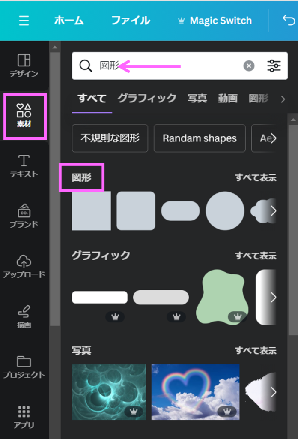This screenshot has width=298, height=439.
Task: Select the 描画 draw tool
Action: point(24,316)
